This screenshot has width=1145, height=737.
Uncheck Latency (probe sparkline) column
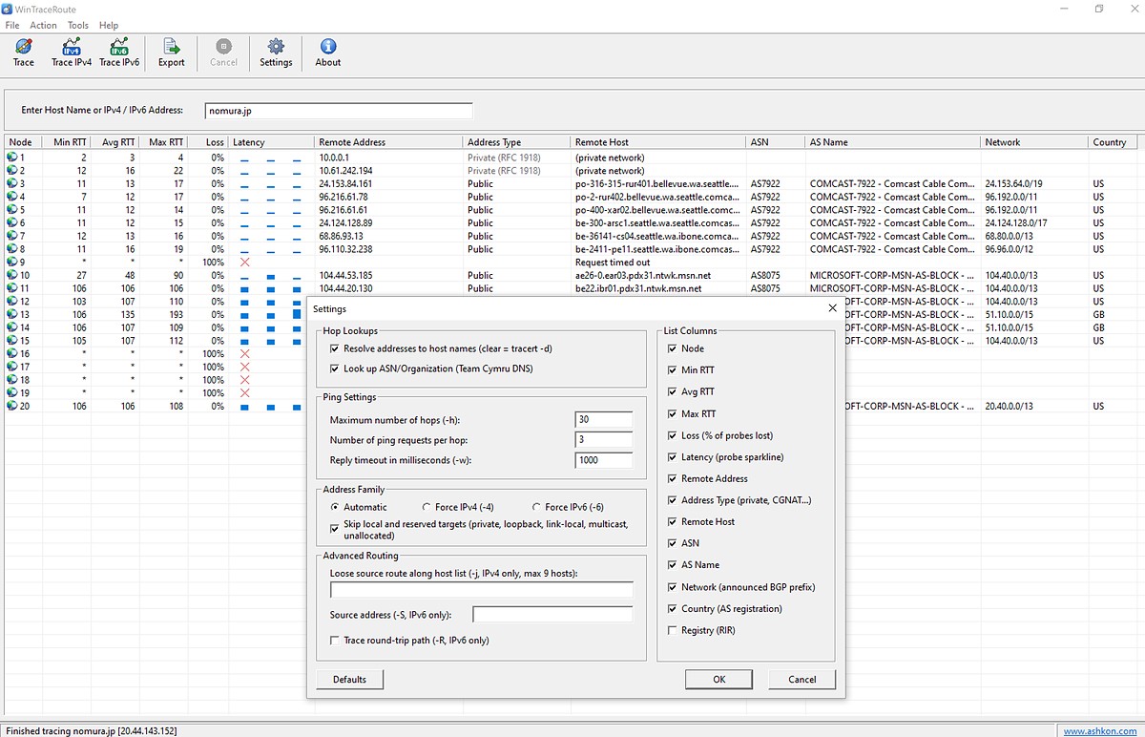673,457
